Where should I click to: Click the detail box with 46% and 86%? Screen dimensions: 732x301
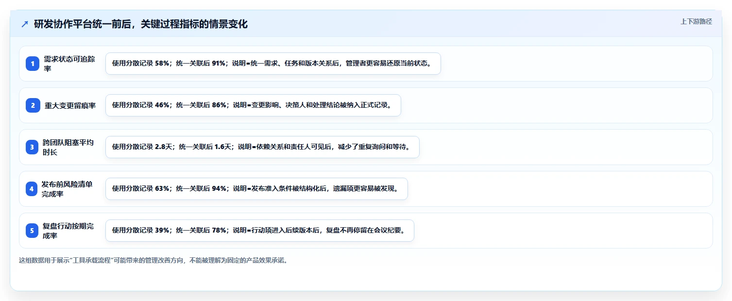(x=253, y=105)
